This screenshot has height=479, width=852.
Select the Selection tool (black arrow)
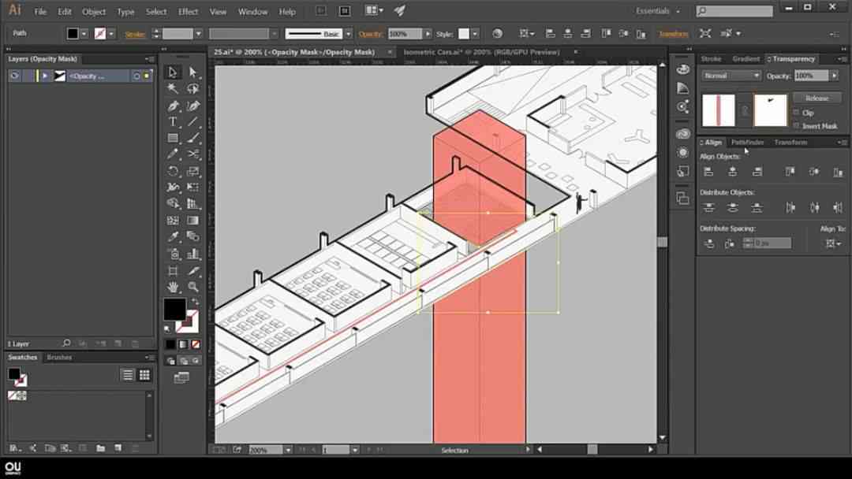[173, 72]
